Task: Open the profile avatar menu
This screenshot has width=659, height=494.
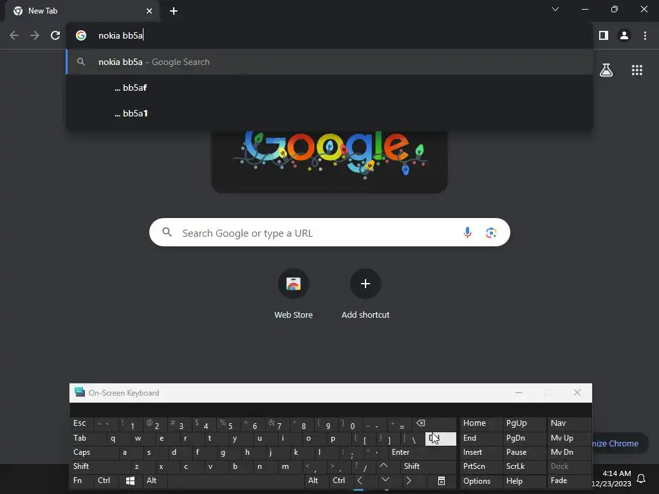Action: (x=624, y=35)
